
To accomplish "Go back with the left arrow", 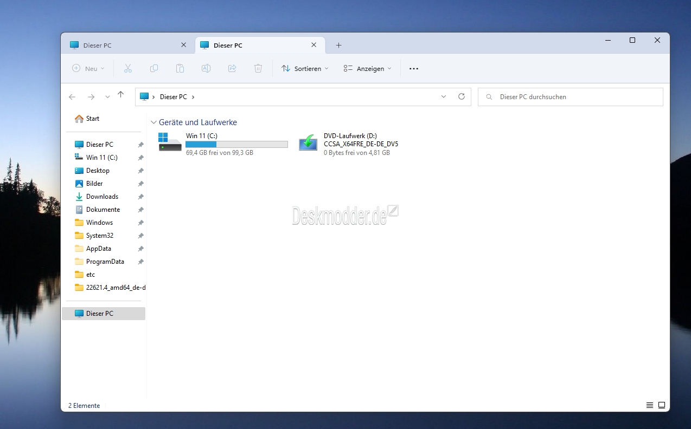I will 72,97.
